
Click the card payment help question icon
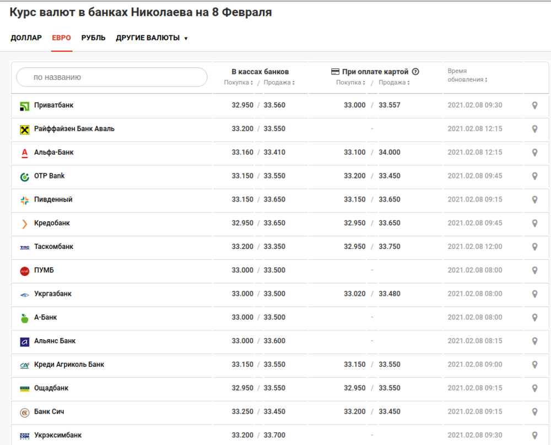tap(415, 72)
